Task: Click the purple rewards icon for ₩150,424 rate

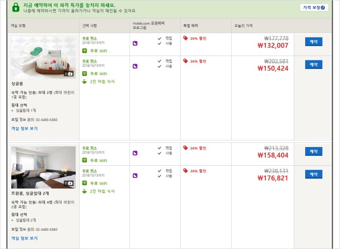Action: click(135, 66)
